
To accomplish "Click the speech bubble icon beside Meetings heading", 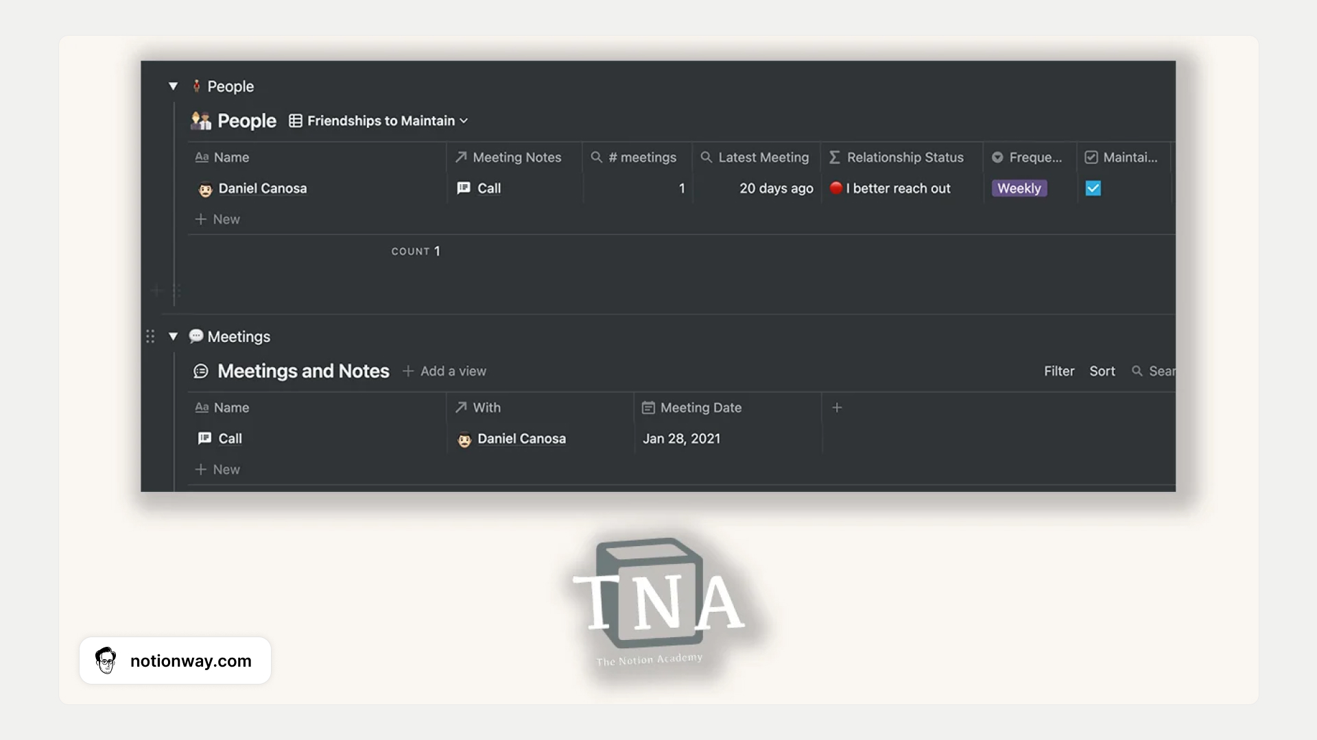I will tap(195, 336).
